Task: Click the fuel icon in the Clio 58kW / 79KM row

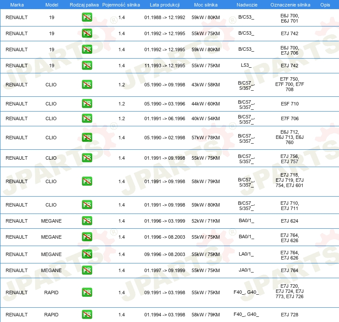Action: tap(87, 181)
